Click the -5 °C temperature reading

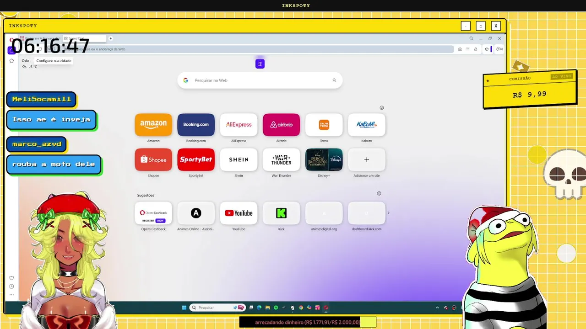[33, 67]
